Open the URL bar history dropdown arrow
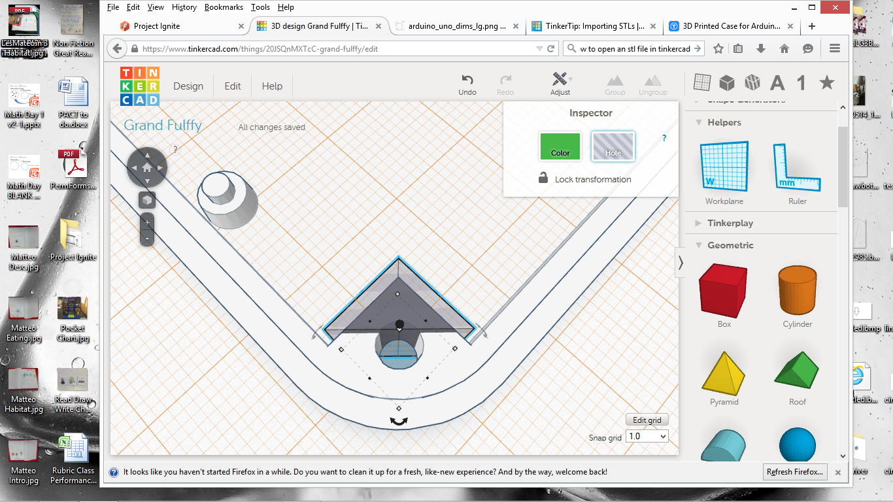 click(x=539, y=48)
